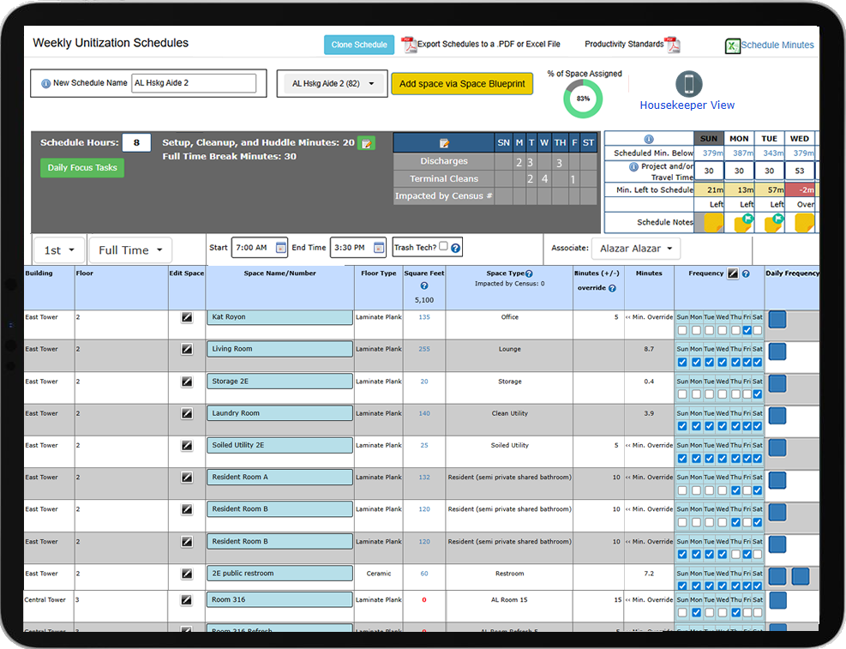Click the edit space icon for Kat Royon
The height and width of the screenshot is (649, 846).
(x=187, y=317)
